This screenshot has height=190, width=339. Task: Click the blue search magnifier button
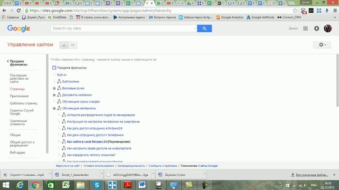pos(204,28)
